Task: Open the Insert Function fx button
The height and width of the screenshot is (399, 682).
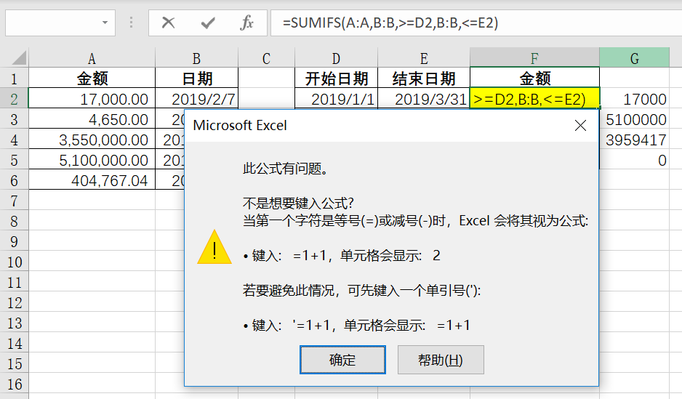Action: tap(247, 23)
